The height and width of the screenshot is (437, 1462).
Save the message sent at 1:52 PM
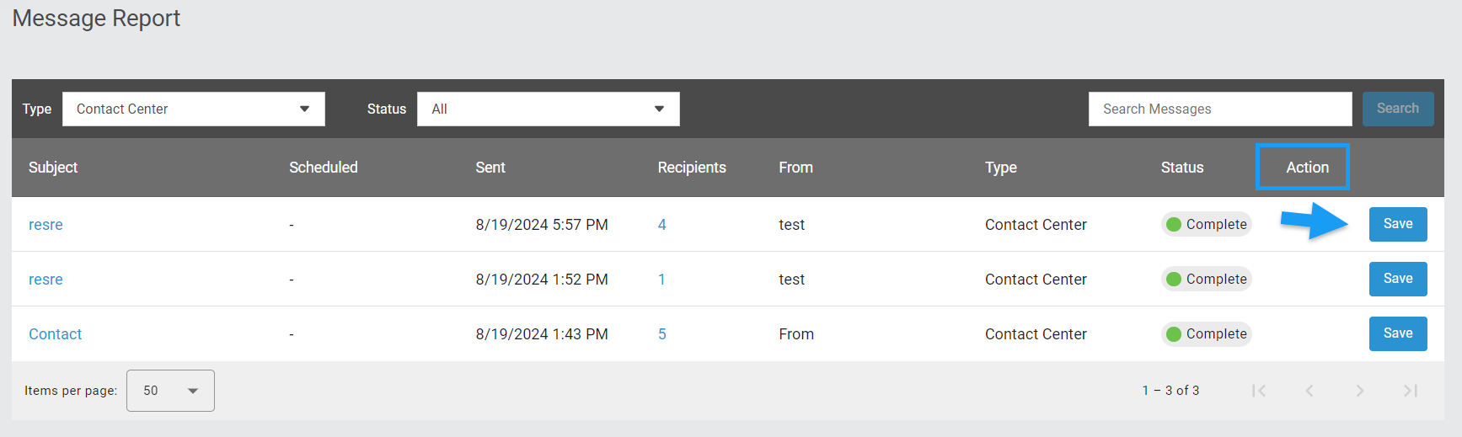(x=1398, y=279)
